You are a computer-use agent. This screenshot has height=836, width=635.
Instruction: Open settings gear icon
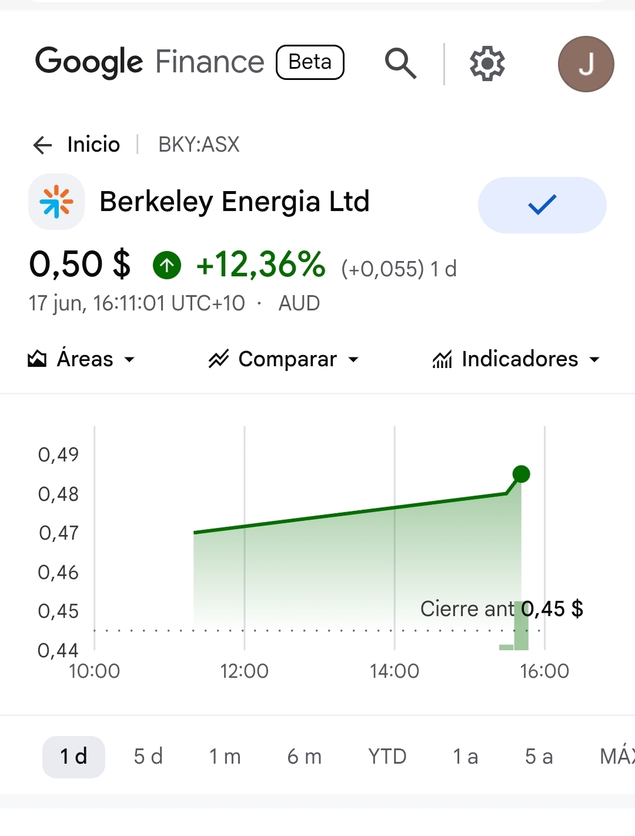pyautogui.click(x=487, y=63)
